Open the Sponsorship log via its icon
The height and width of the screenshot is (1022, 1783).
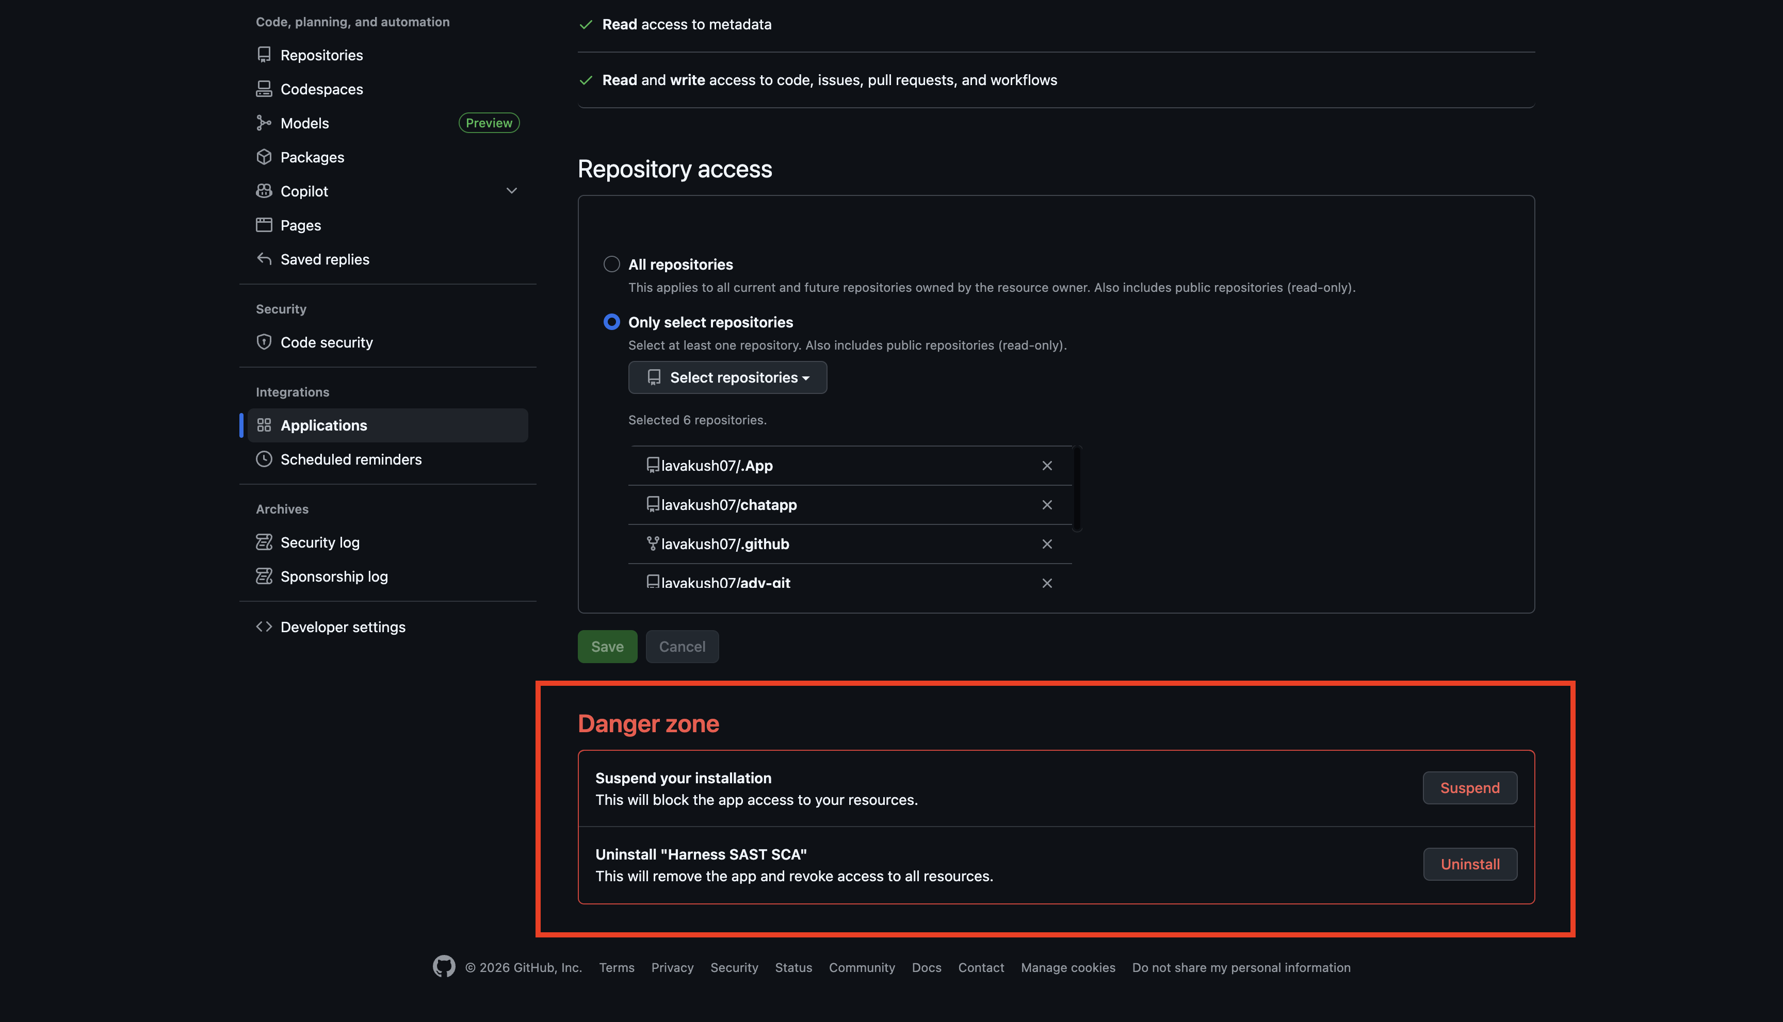click(264, 575)
